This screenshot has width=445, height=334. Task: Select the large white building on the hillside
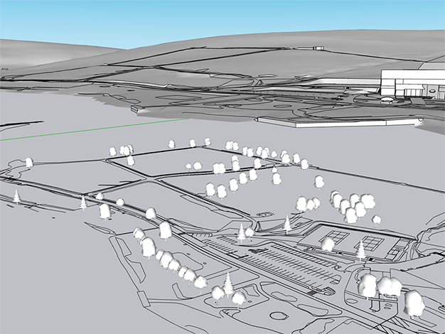(412, 83)
